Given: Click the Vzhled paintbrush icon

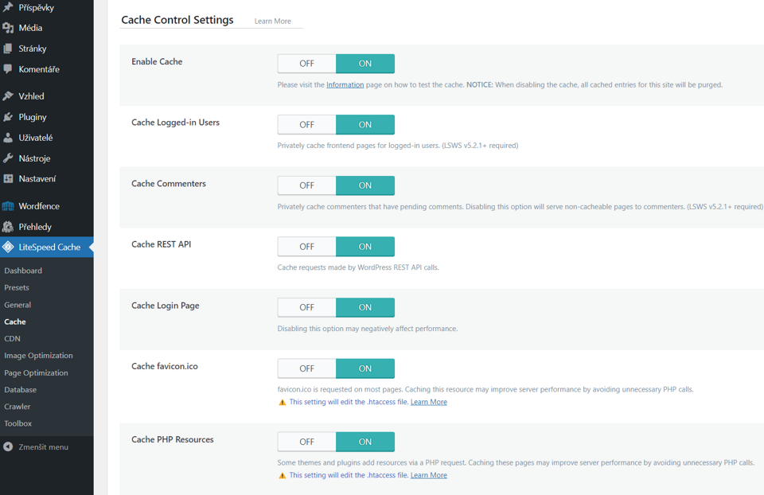Looking at the screenshot, I should (x=8, y=96).
